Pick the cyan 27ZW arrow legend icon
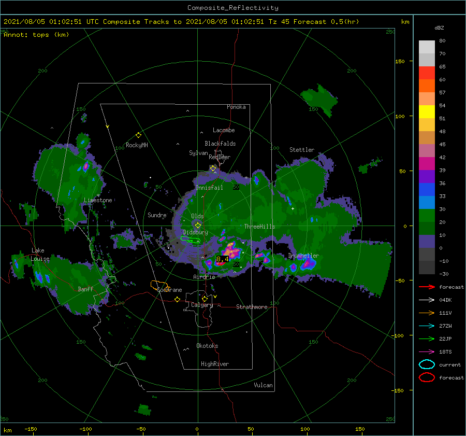Screen dimensions: 466x436 pyautogui.click(x=427, y=326)
